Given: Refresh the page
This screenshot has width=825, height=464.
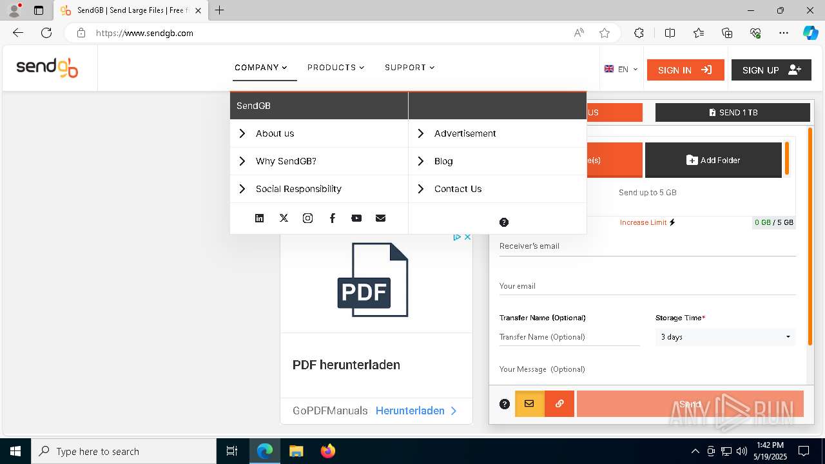Looking at the screenshot, I should [x=46, y=33].
